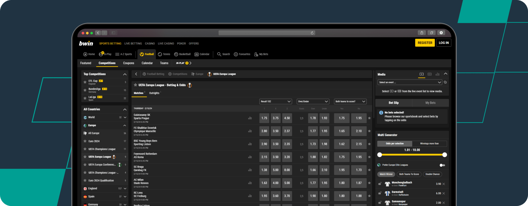Viewport: 528px width, 206px height.
Task: Switch Media panel to scoreboard icon
Action: pos(429,74)
